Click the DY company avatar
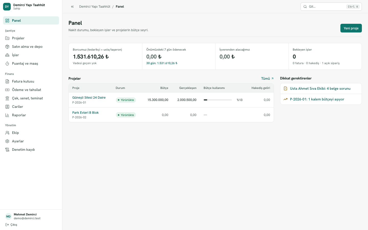 click(7, 7)
